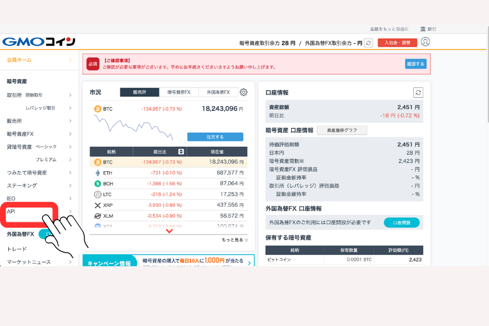Select the XRP coin icon in the list
This screenshot has width=489, height=326.
(x=98, y=205)
